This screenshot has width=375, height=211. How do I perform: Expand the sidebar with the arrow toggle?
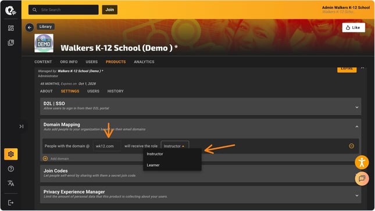coord(22,126)
